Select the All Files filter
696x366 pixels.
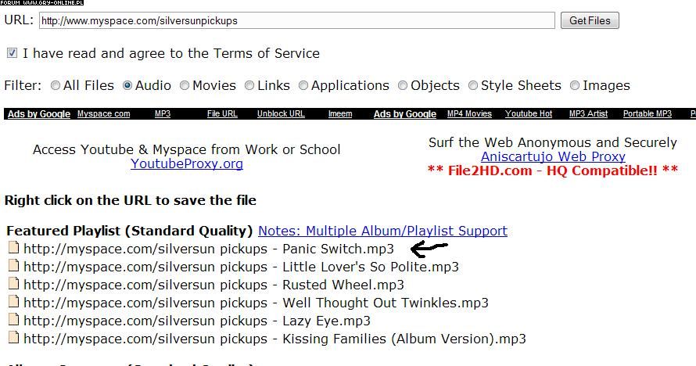point(56,86)
